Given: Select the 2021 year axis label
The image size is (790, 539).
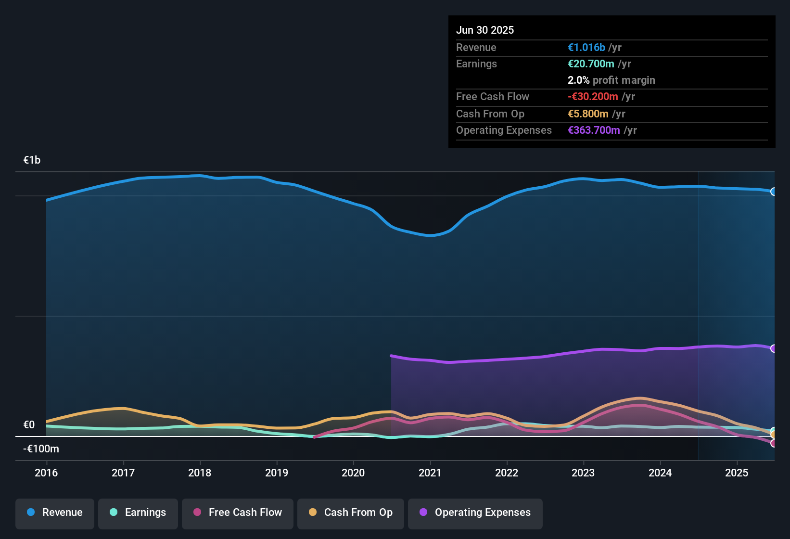Looking at the screenshot, I should click(x=430, y=473).
